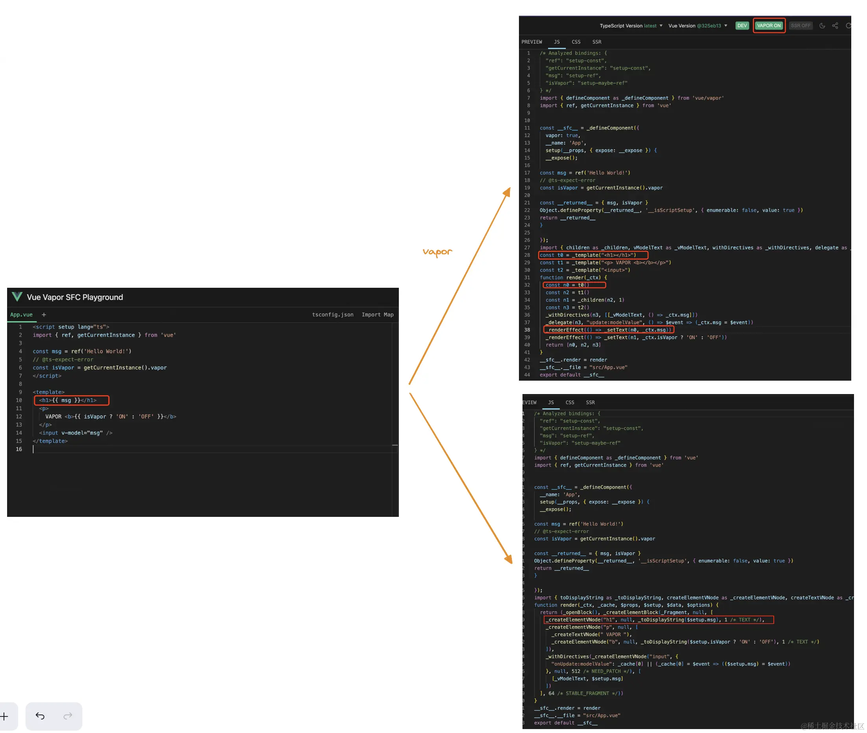
Task: Toggle the SSR OFF button
Action: (800, 26)
